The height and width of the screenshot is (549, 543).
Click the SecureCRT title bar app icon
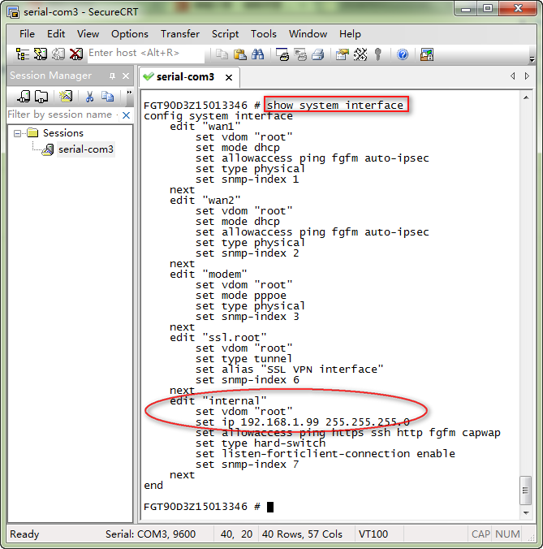(x=13, y=12)
